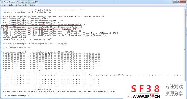The image size is (187, 99).
Task: Place cursor on 'A memory block has been leaked' line
Action: click(x=26, y=12)
